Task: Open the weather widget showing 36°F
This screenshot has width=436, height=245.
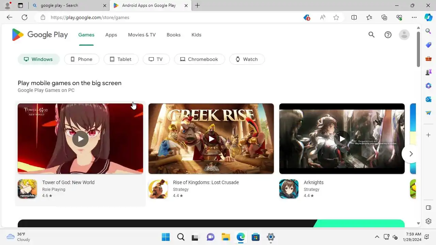Action: tap(18, 237)
